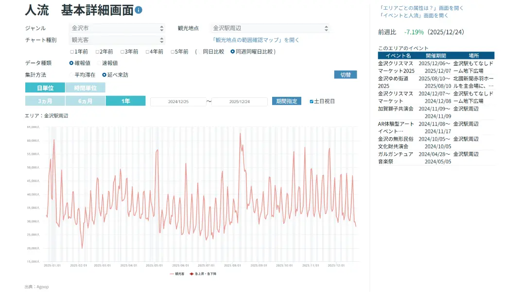Select the ガルガンチュア音楽祭 event row
The width and height of the screenshot is (519, 292).
point(436,158)
